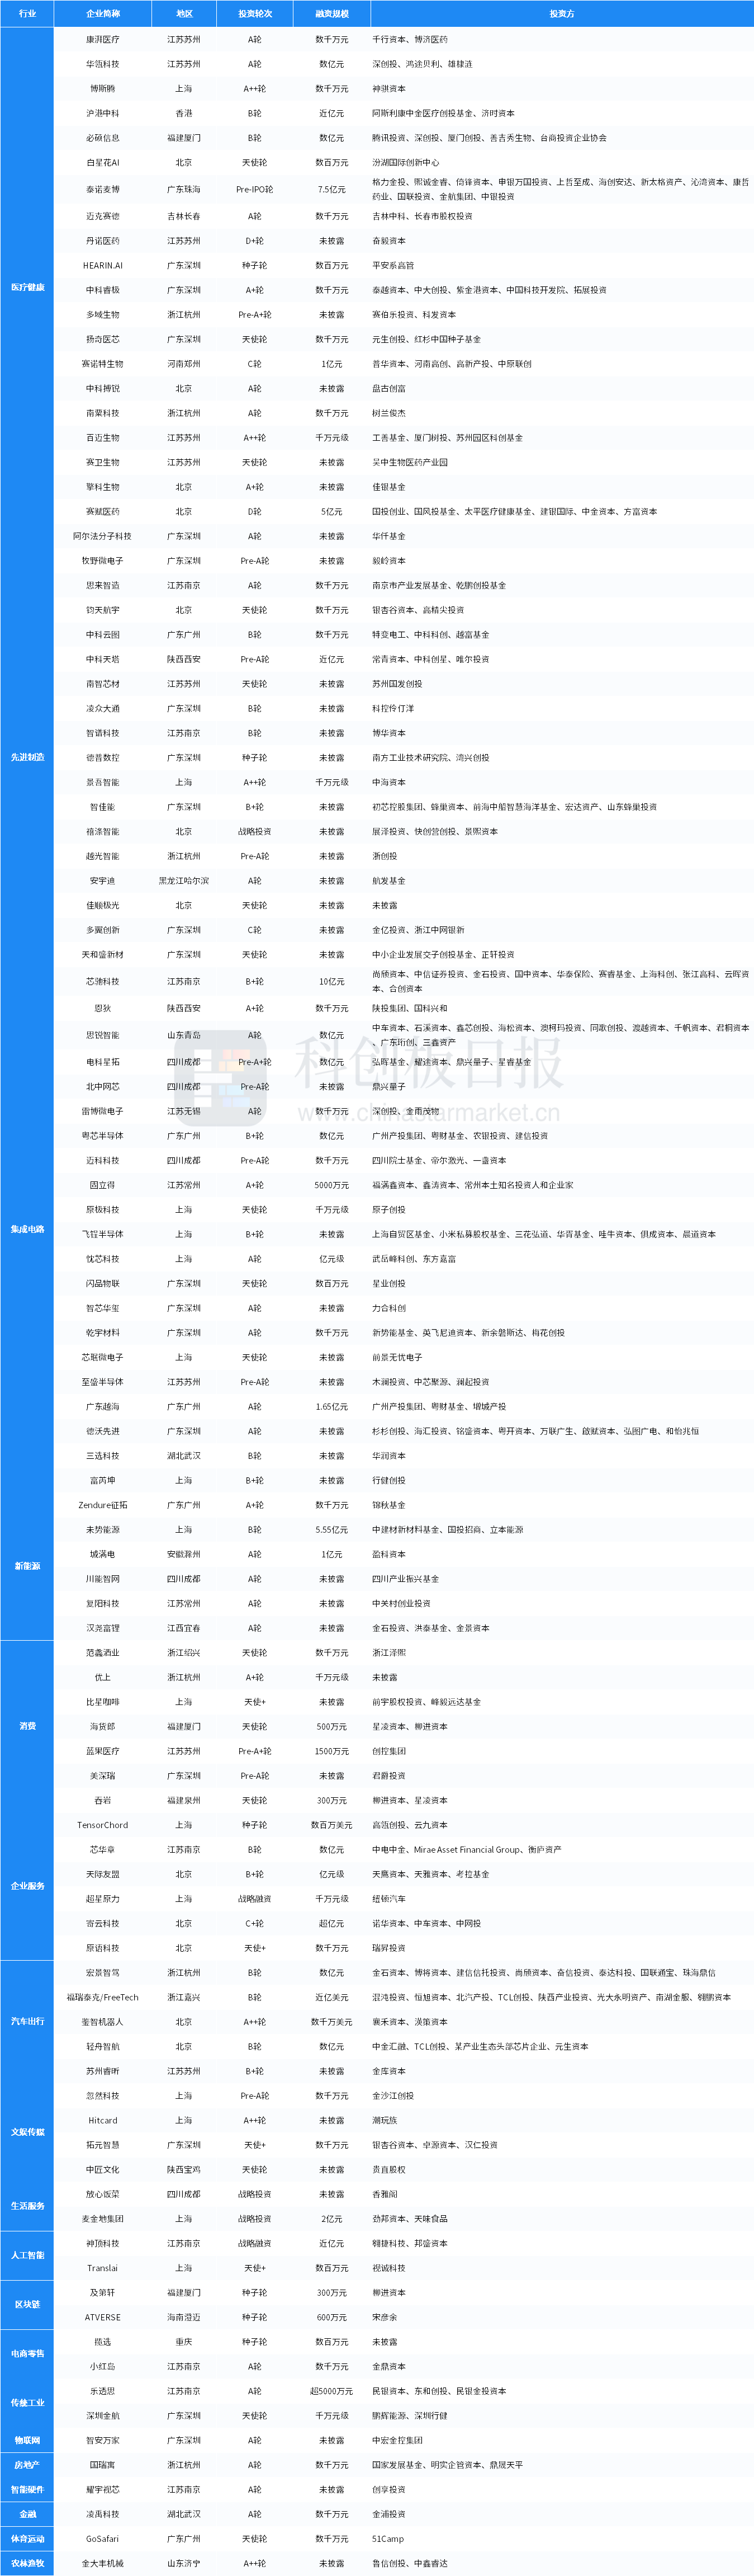Click company name '广东越海'
Image resolution: width=754 pixels, height=2576 pixels.
103,1406
